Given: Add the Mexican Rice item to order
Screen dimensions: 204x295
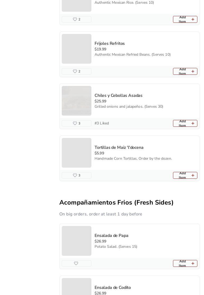Looking at the screenshot, I should 185,19.
